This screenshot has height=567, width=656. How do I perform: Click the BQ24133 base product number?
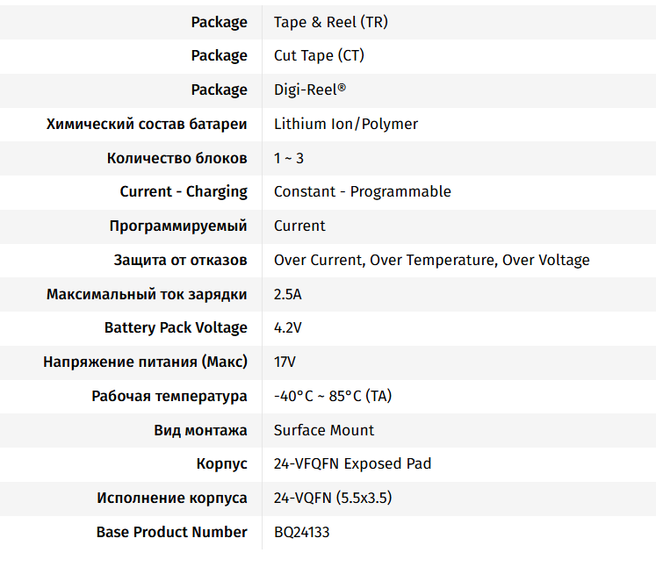pyautogui.click(x=301, y=532)
